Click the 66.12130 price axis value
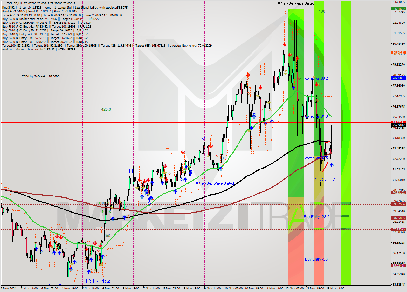407x292 pixels. click(399, 253)
